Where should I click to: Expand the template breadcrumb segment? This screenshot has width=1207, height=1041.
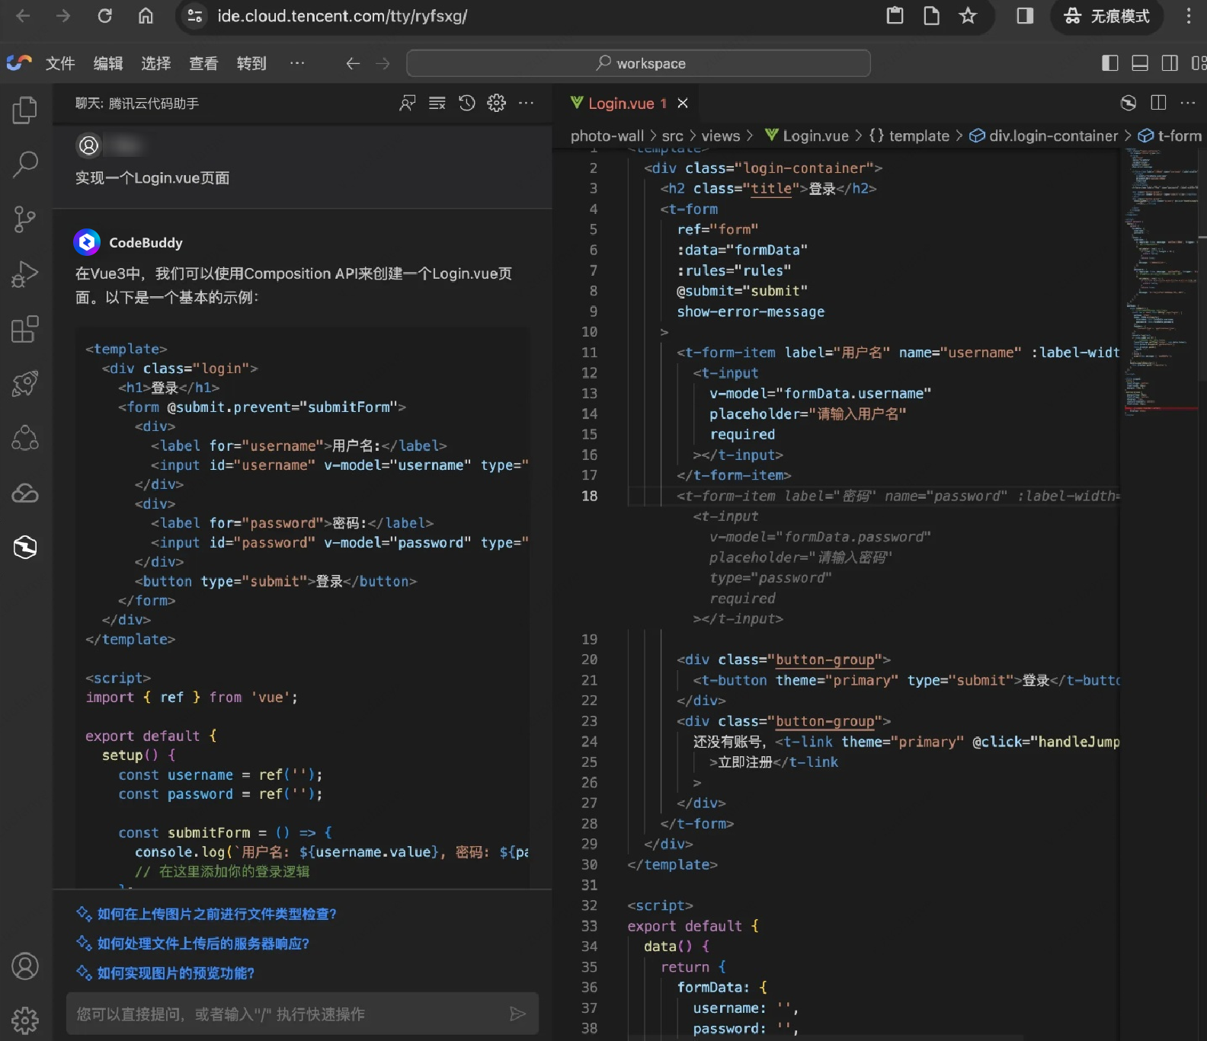click(918, 136)
